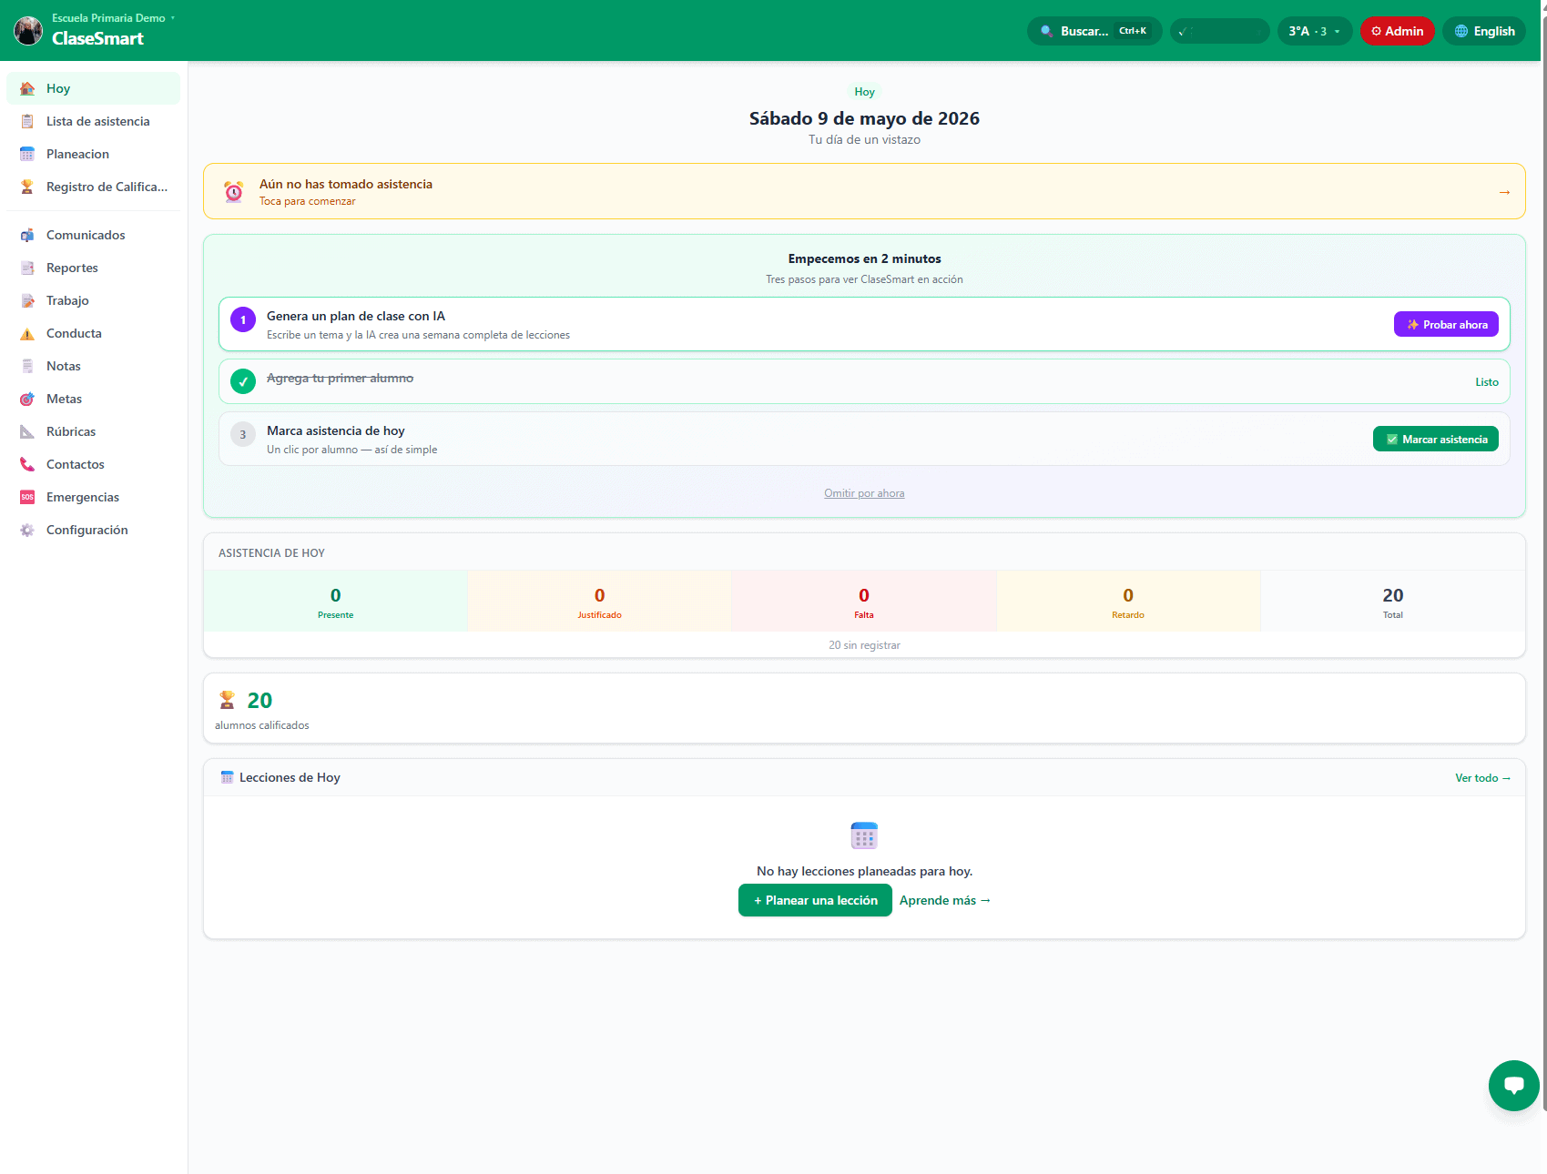Click 'Genera un plan de clase con IA' title
The height and width of the screenshot is (1174, 1547).
point(356,316)
